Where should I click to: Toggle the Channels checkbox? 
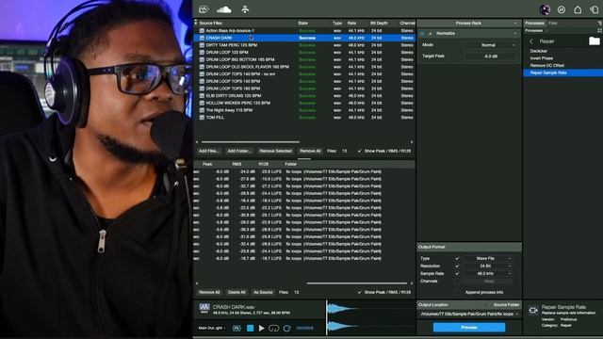point(457,282)
